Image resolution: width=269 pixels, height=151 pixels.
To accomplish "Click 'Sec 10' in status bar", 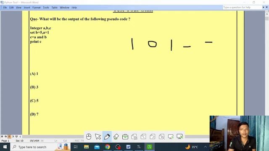I will click(19, 141).
